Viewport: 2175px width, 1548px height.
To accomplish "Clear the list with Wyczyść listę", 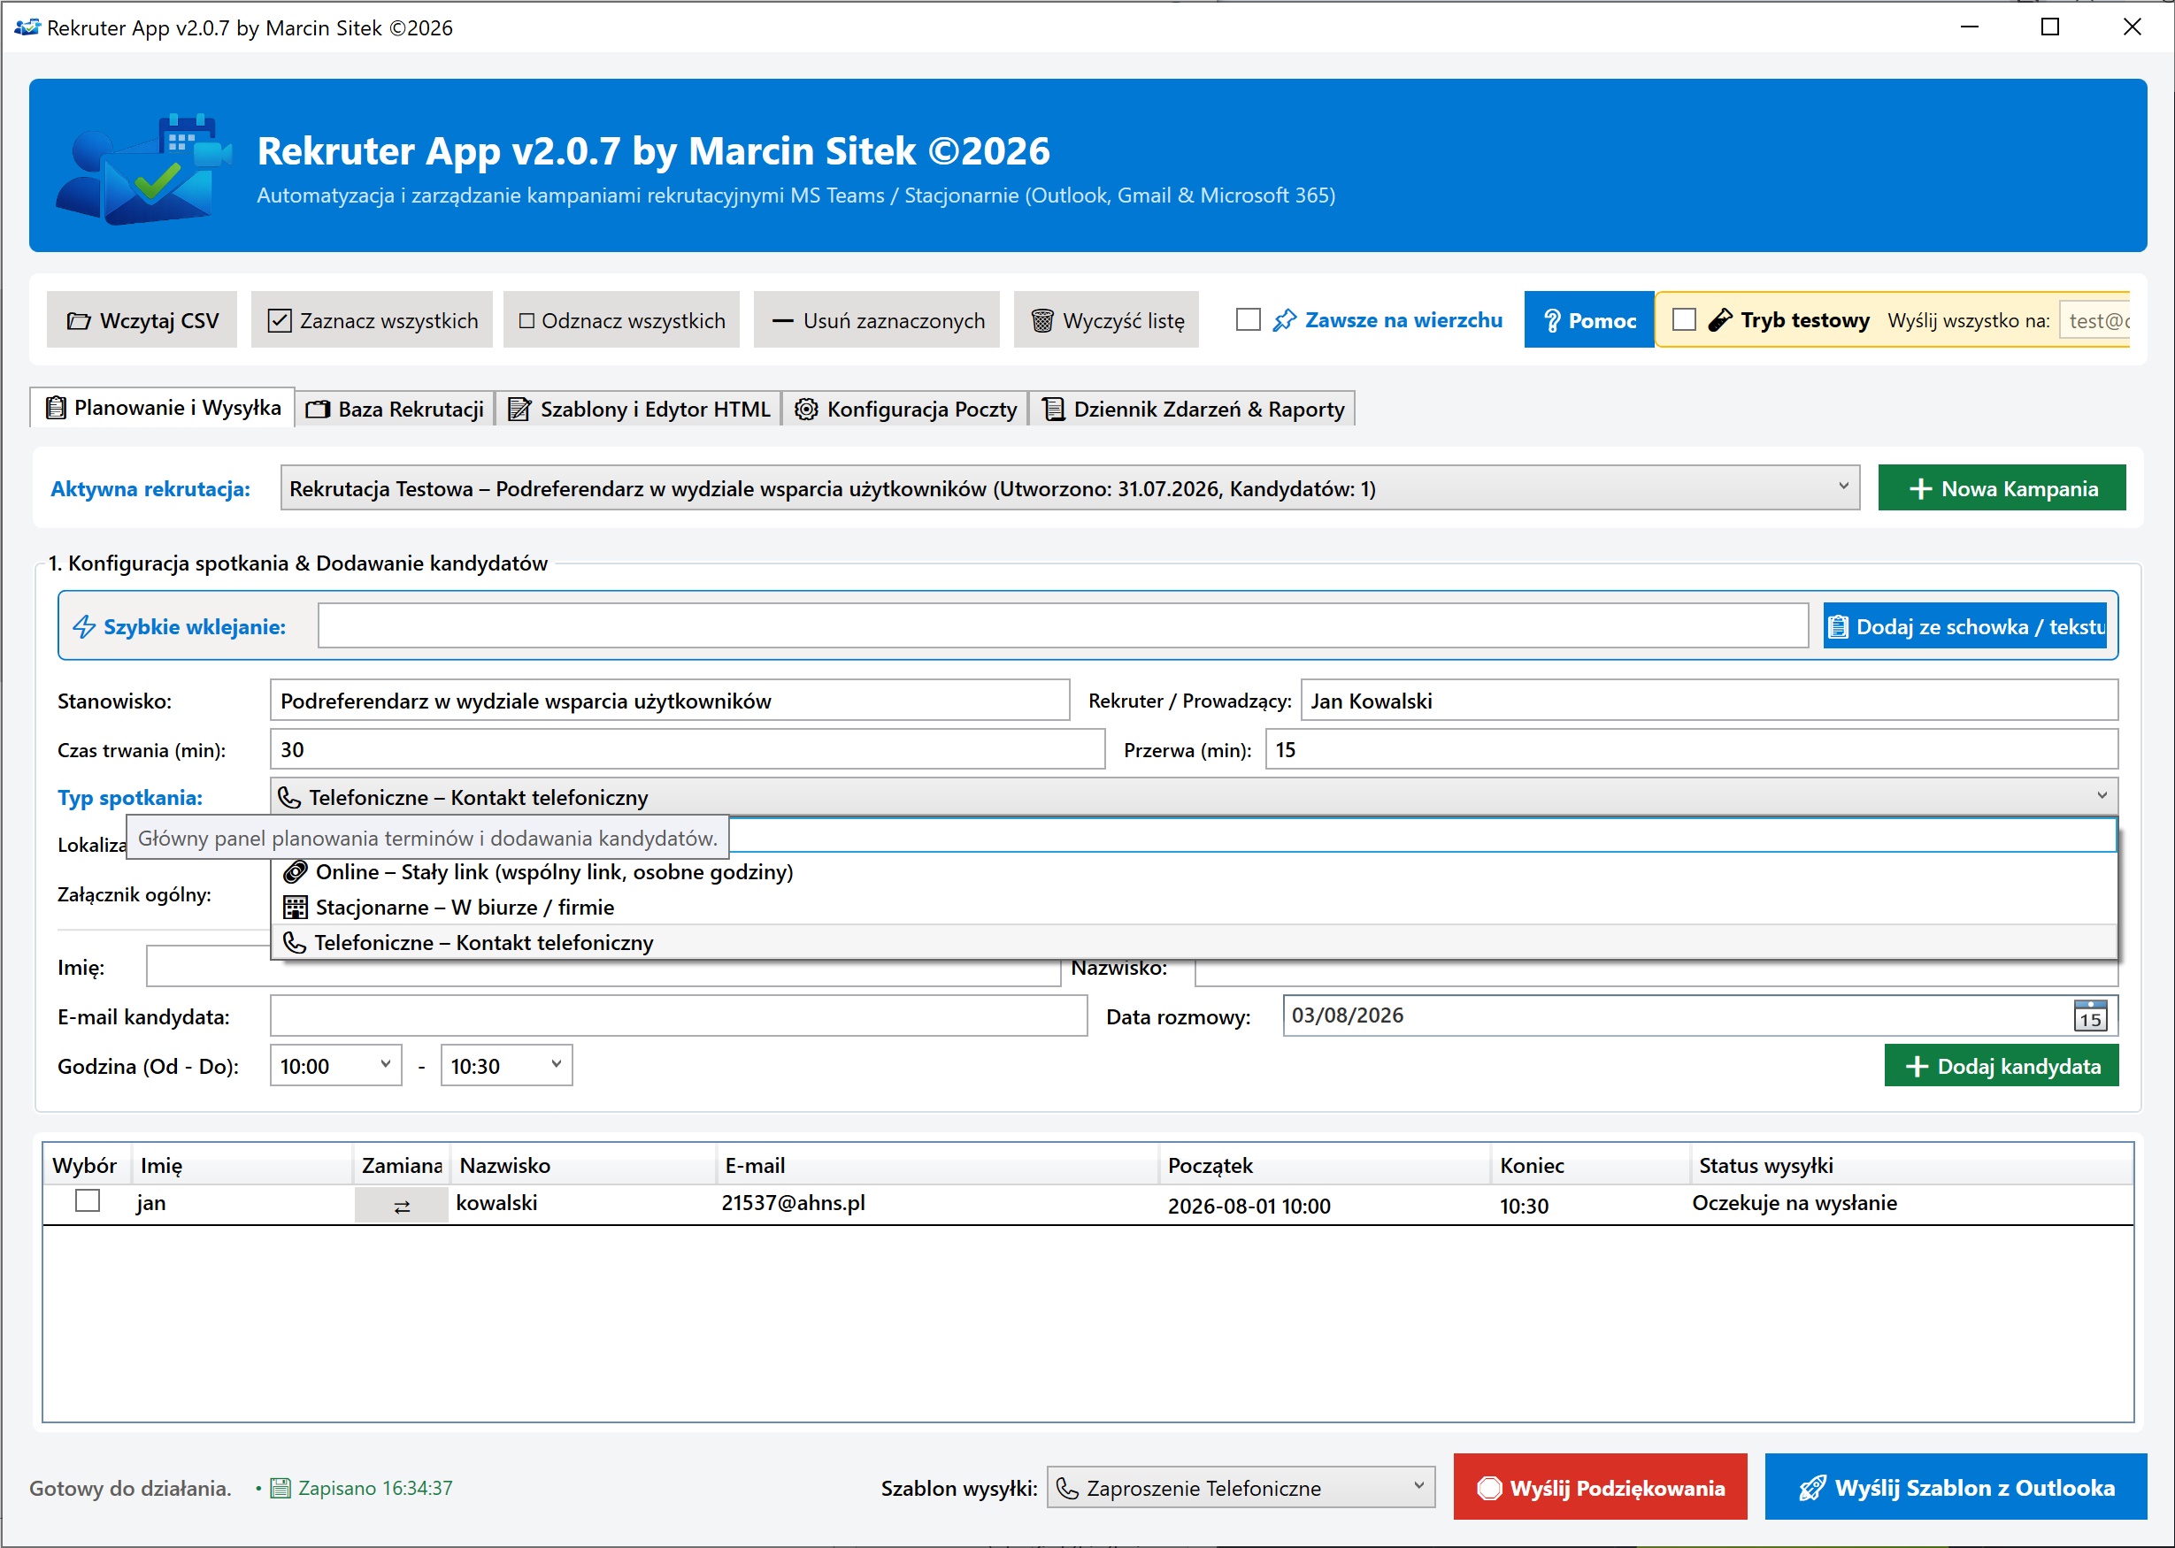I will (1107, 319).
